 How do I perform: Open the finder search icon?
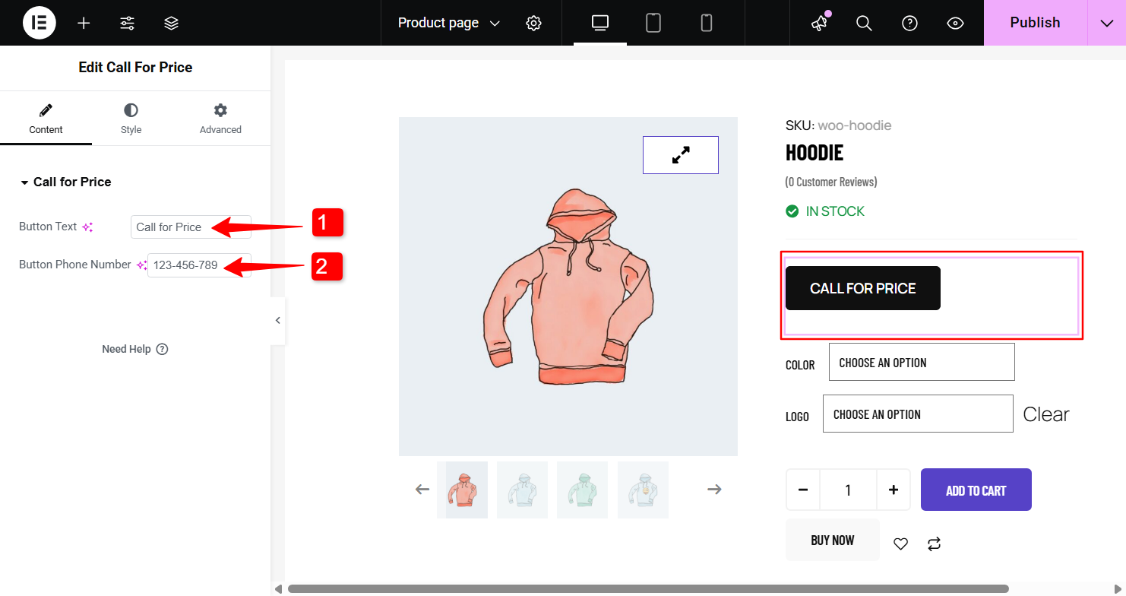tap(864, 23)
